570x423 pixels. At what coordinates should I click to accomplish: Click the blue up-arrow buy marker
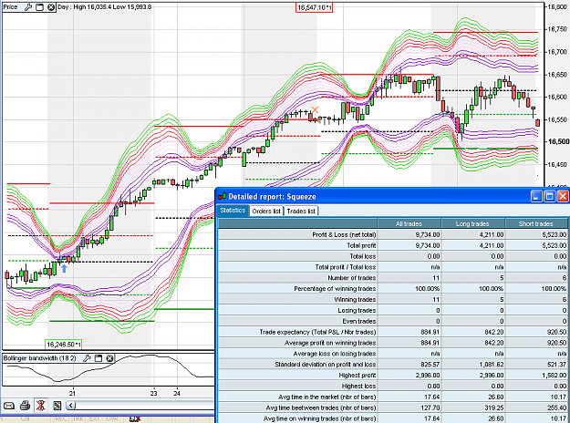coord(64,269)
